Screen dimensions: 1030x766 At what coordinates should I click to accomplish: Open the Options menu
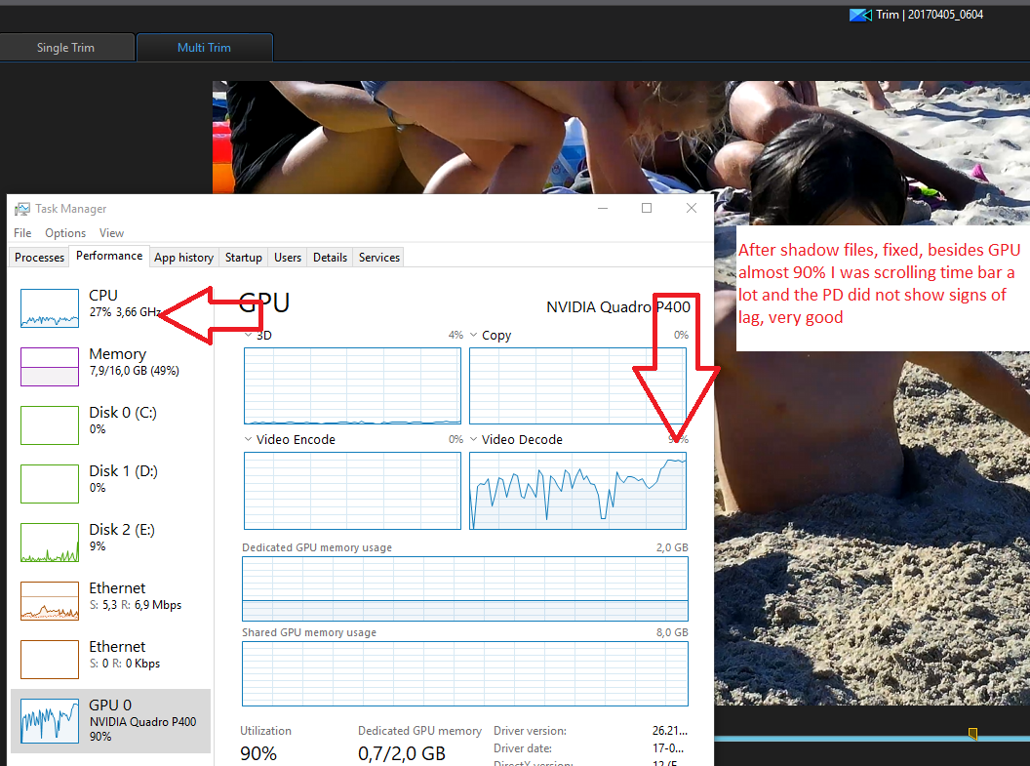[65, 233]
